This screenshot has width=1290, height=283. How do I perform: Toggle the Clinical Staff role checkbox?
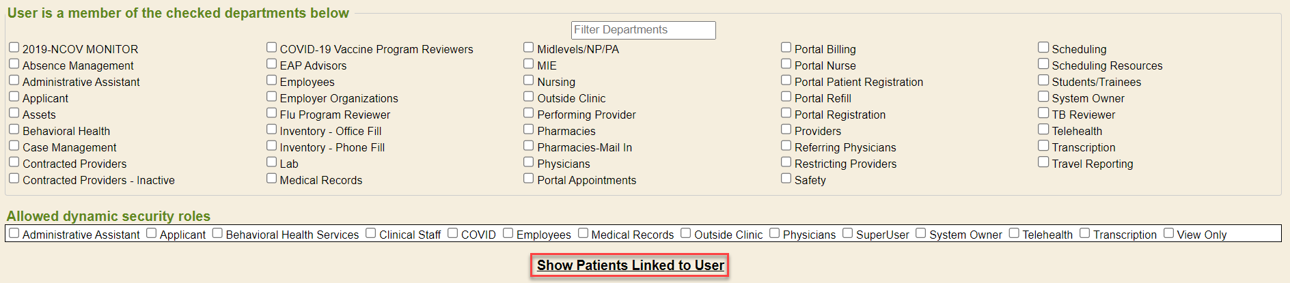coord(370,233)
